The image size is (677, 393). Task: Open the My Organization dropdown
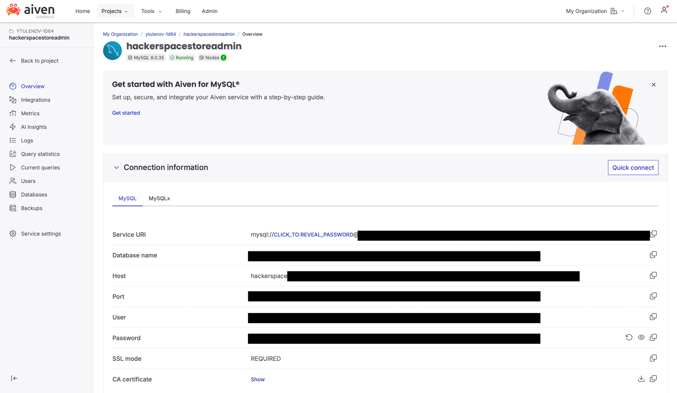(x=595, y=11)
